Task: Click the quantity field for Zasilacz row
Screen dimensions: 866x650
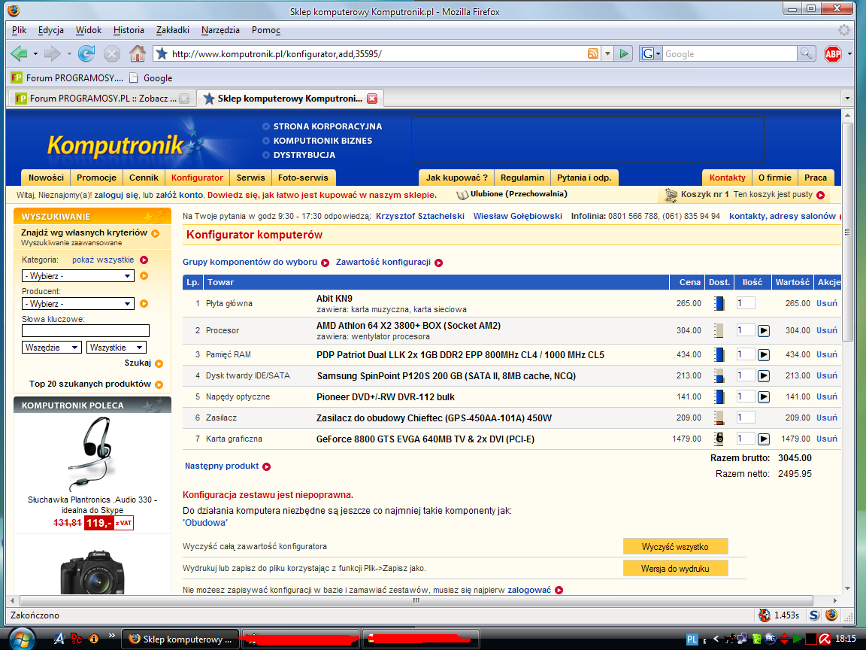Action: coord(746,418)
